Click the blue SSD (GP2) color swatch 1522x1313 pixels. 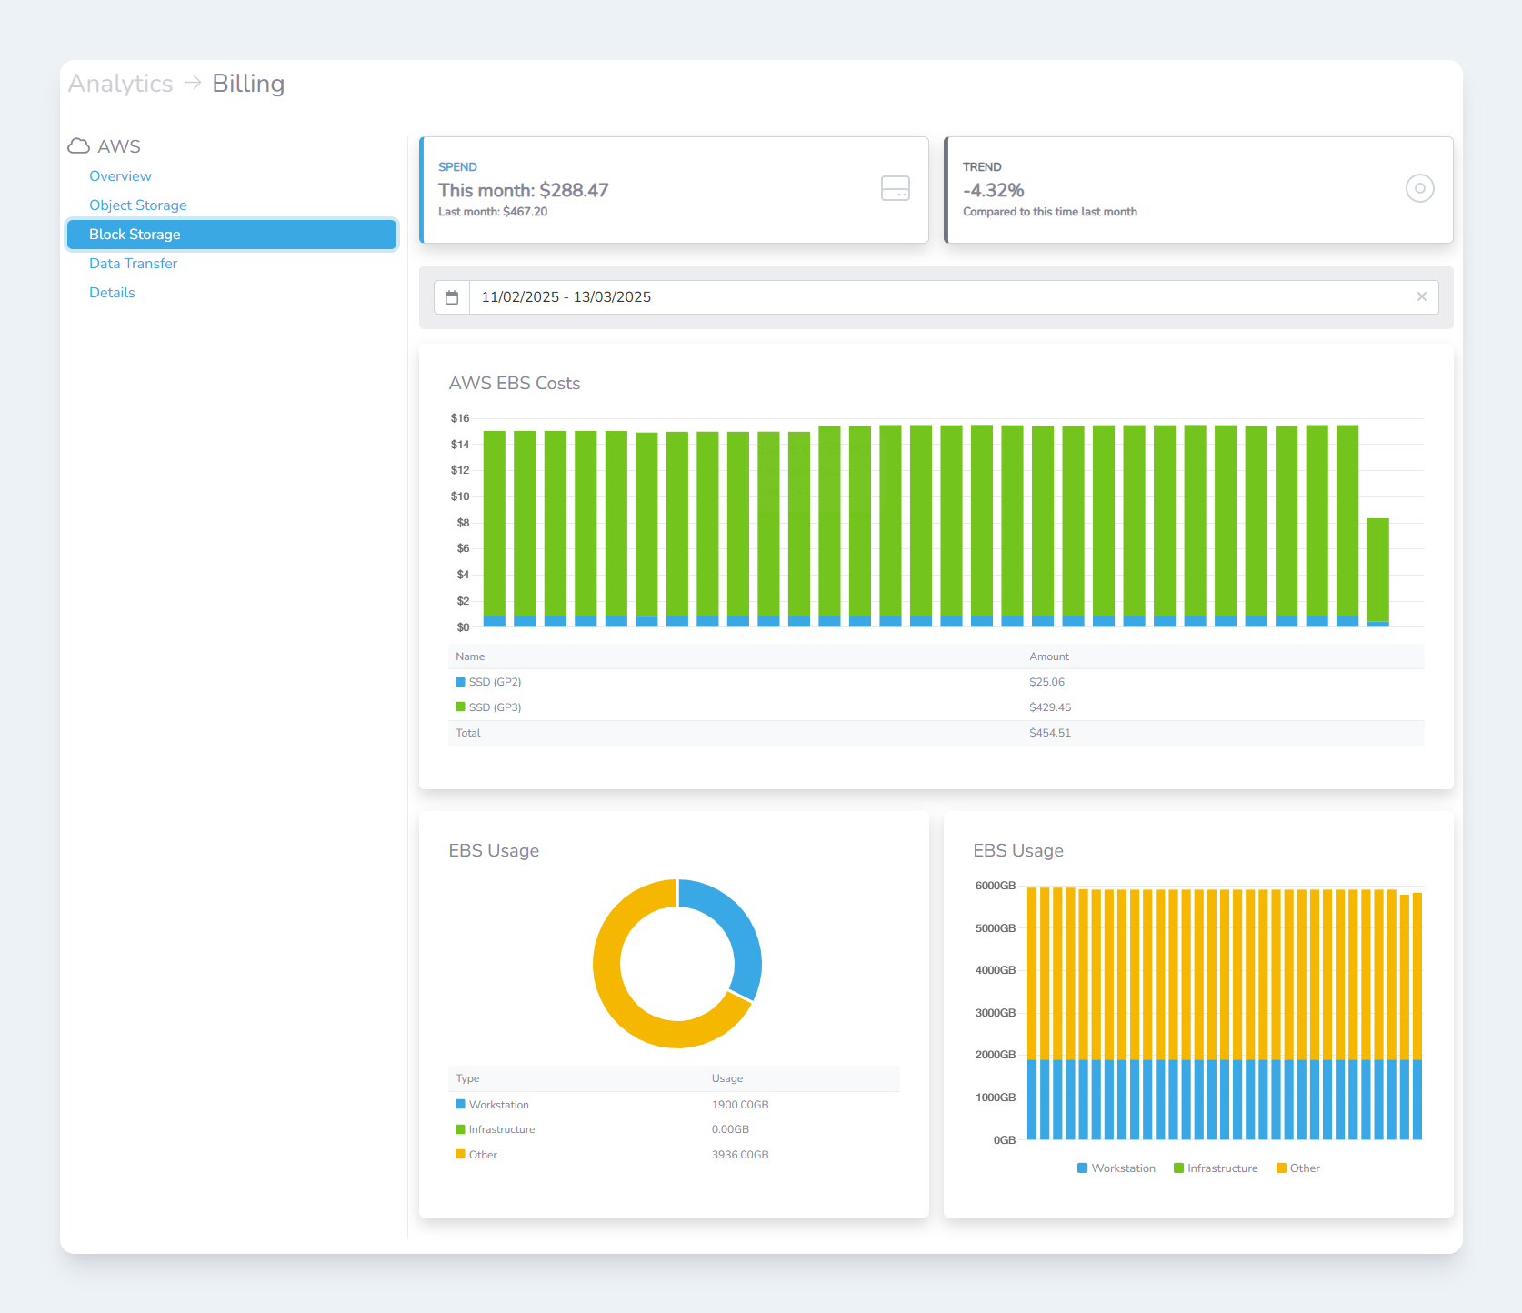[x=460, y=682]
